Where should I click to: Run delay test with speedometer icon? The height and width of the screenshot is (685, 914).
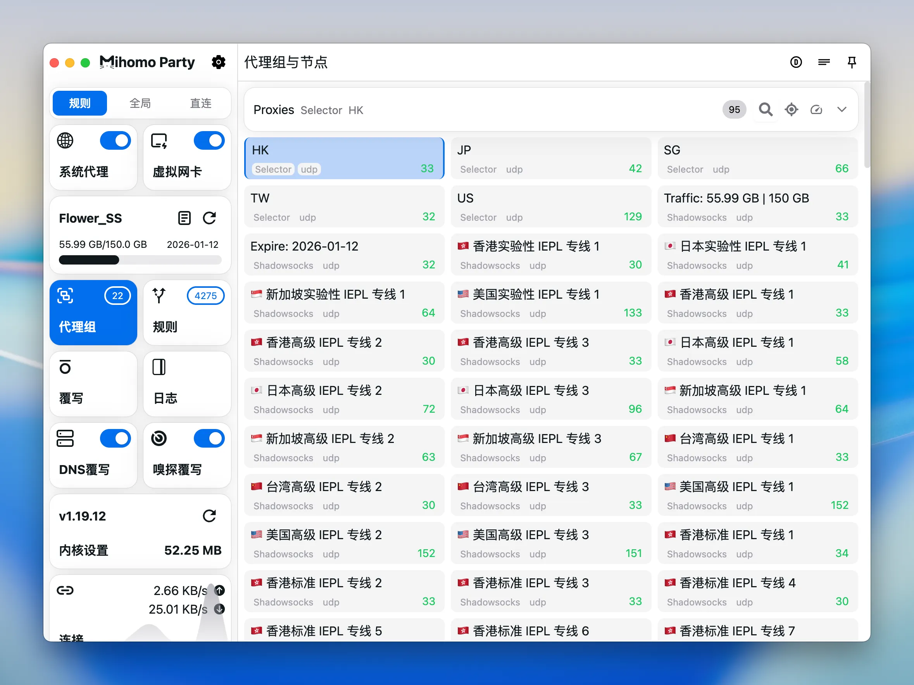(816, 109)
